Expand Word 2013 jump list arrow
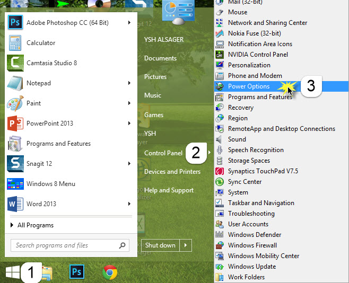Viewport: 349px width, 283px height. tap(129, 204)
